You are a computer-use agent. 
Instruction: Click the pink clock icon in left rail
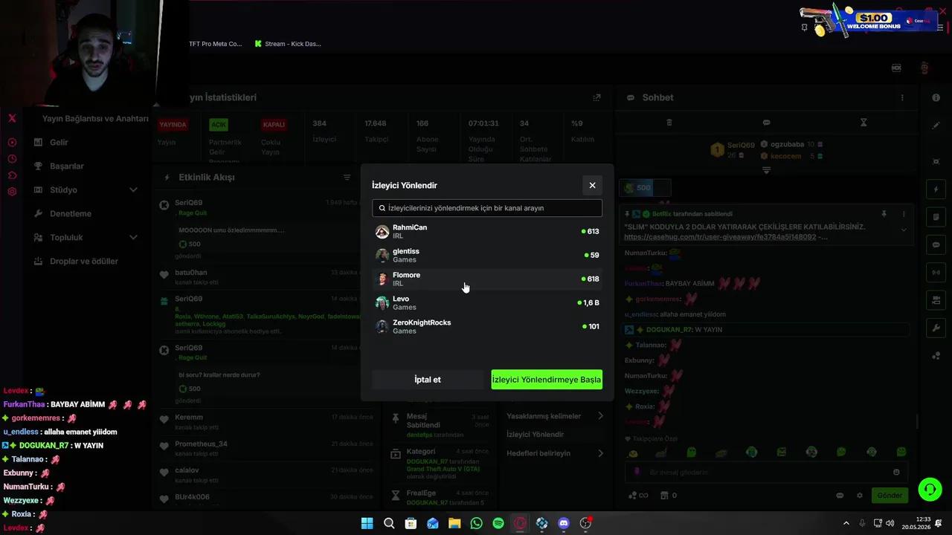pos(12,159)
